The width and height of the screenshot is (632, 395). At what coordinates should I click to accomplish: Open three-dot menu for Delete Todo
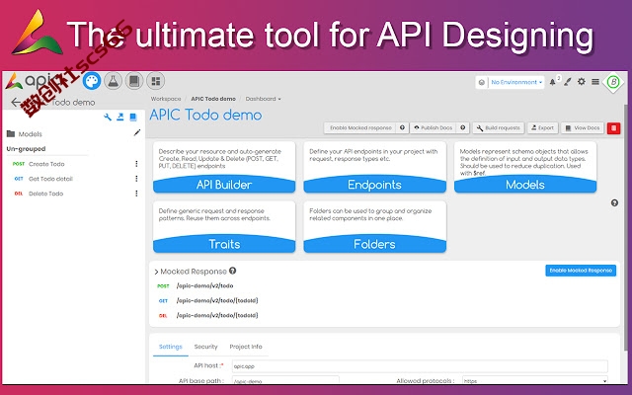(136, 194)
